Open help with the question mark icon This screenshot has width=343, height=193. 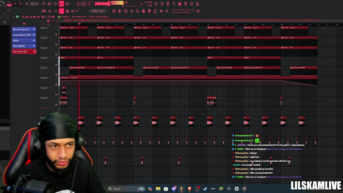pos(174,4)
